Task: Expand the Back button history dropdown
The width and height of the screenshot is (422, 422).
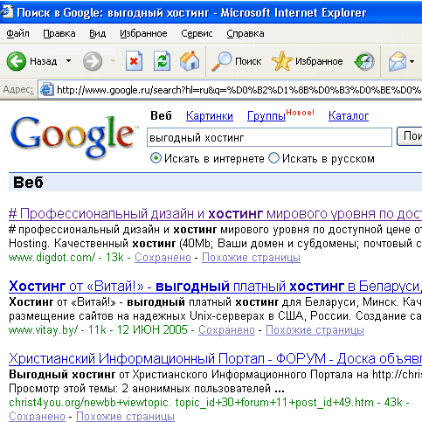Action: click(x=68, y=61)
